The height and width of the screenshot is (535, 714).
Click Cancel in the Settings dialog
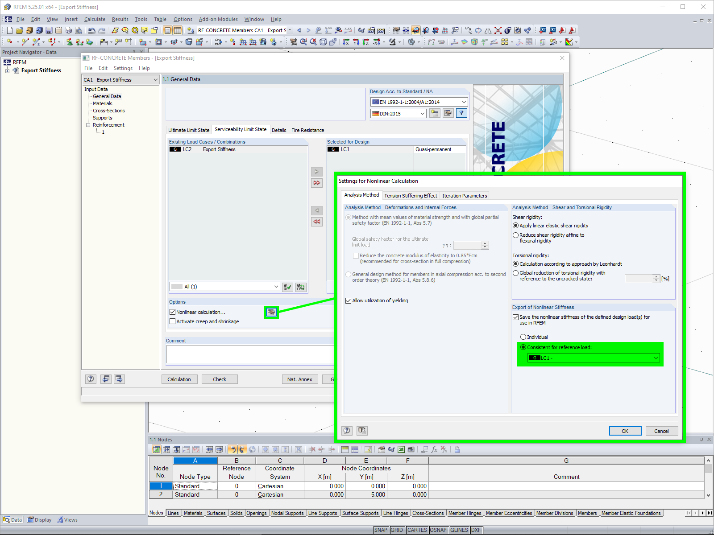pyautogui.click(x=661, y=431)
